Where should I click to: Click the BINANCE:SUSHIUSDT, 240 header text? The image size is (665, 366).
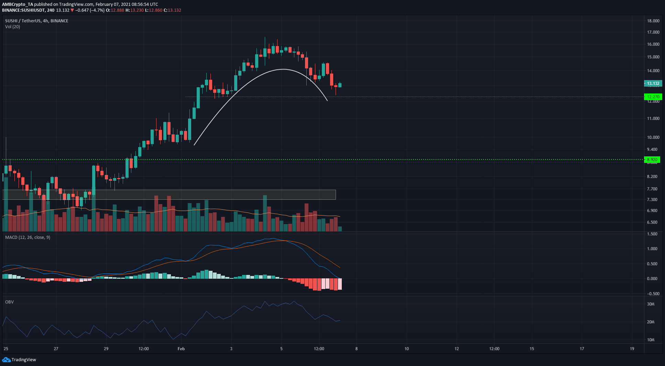point(28,10)
